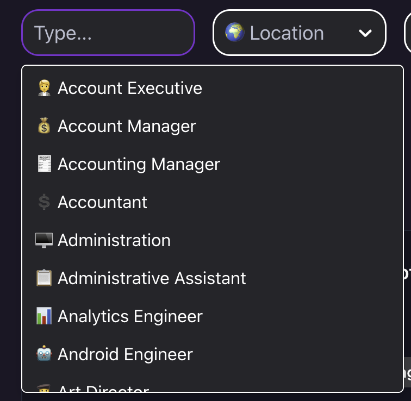Select Administrative Assistant from list
This screenshot has width=411, height=401.
coord(152,278)
